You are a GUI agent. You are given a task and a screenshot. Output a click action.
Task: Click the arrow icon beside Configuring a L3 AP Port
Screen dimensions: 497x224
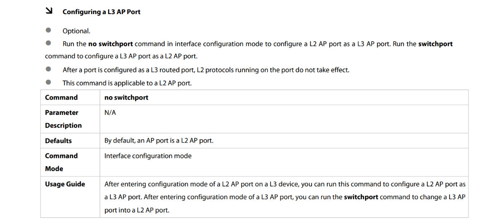coord(48,12)
